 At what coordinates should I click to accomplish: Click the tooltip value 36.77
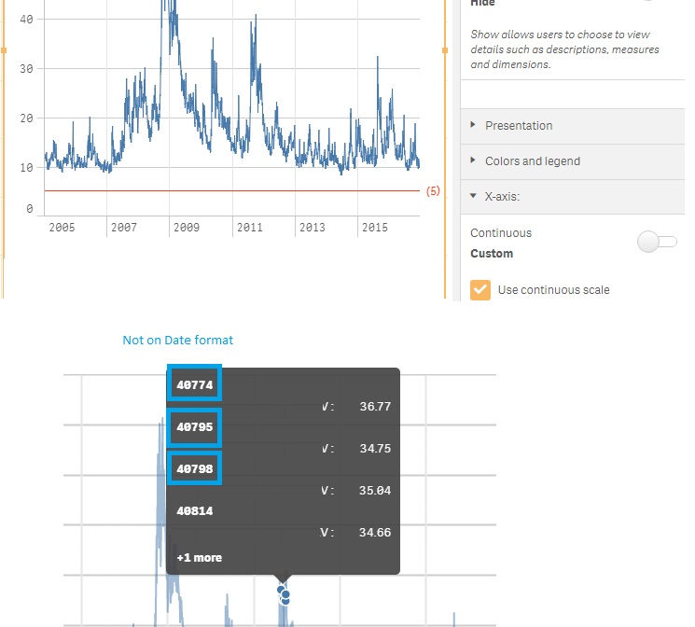tap(375, 407)
